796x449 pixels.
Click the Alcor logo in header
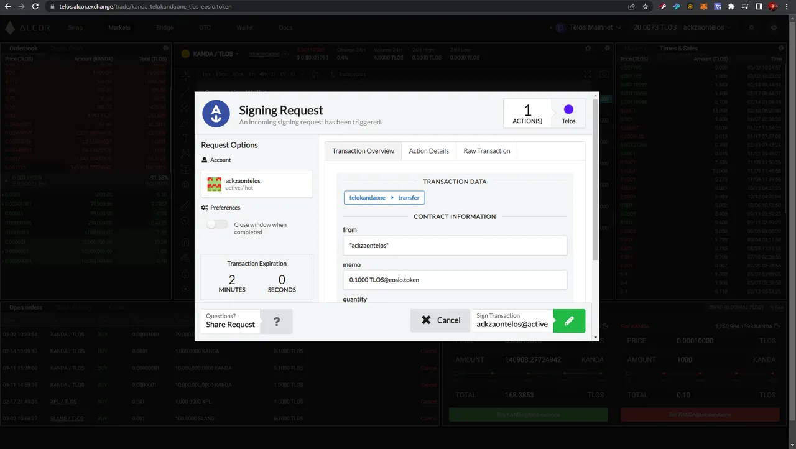click(27, 27)
